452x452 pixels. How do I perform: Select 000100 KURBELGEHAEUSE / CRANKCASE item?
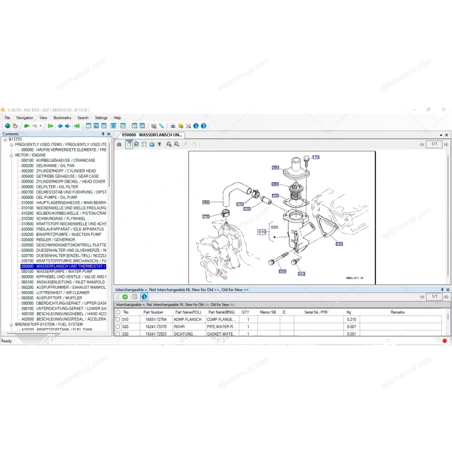pos(58,160)
